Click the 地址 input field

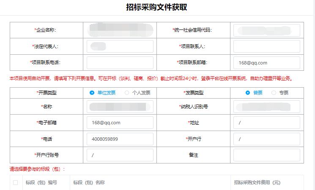(266, 123)
